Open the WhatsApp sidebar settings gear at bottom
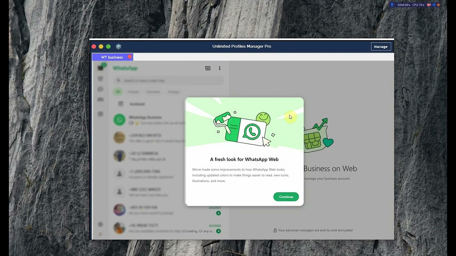The height and width of the screenshot is (256, 456). click(100, 225)
